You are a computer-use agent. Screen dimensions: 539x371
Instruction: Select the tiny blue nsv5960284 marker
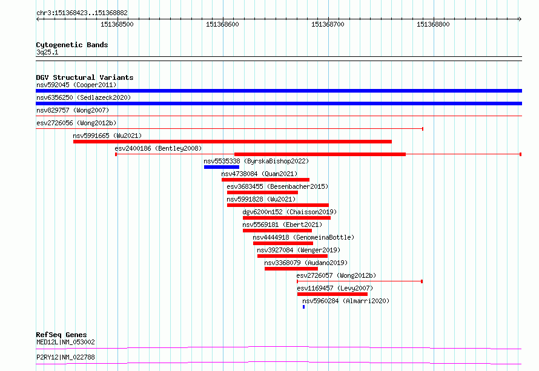(x=303, y=307)
